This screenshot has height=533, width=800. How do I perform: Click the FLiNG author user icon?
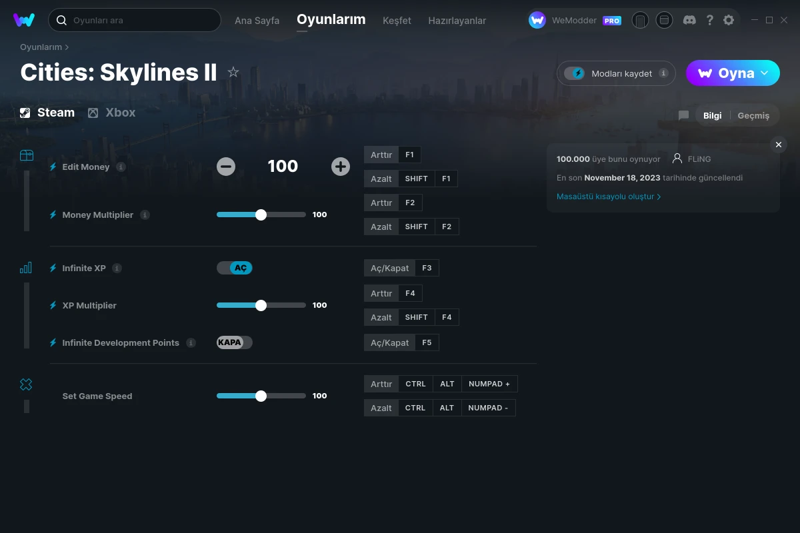(x=677, y=159)
